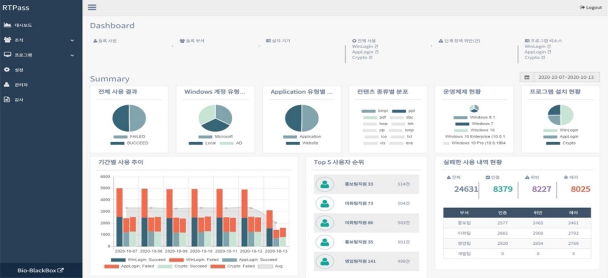608x278 pixels.
Task: Click the 감사 document icon
Action: click(7, 100)
